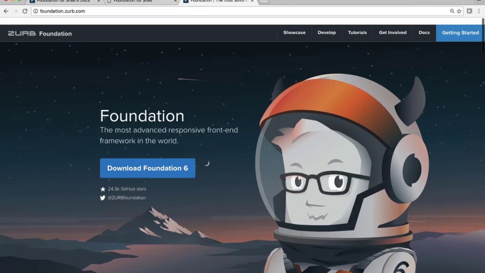Open the Develop menu item
This screenshot has height=273, width=485.
coord(327,33)
